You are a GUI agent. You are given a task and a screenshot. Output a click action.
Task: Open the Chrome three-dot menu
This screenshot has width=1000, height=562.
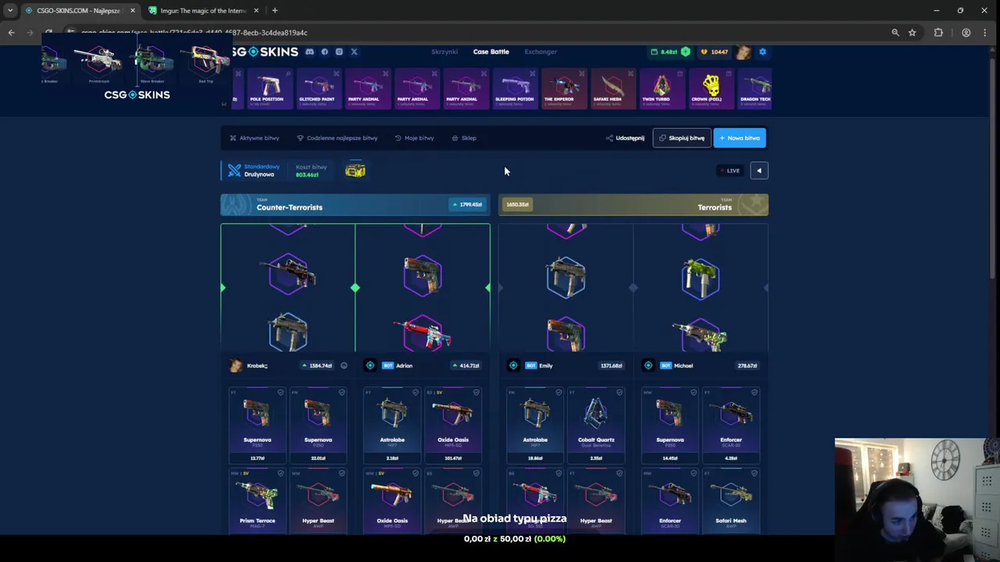pos(985,33)
